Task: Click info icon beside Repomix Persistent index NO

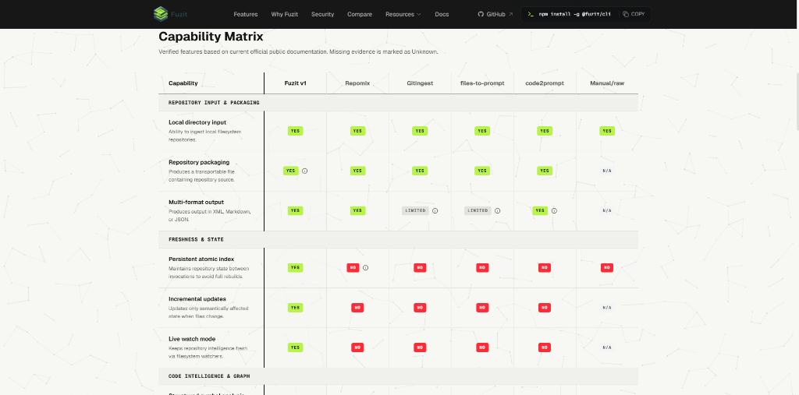Action: click(x=365, y=268)
